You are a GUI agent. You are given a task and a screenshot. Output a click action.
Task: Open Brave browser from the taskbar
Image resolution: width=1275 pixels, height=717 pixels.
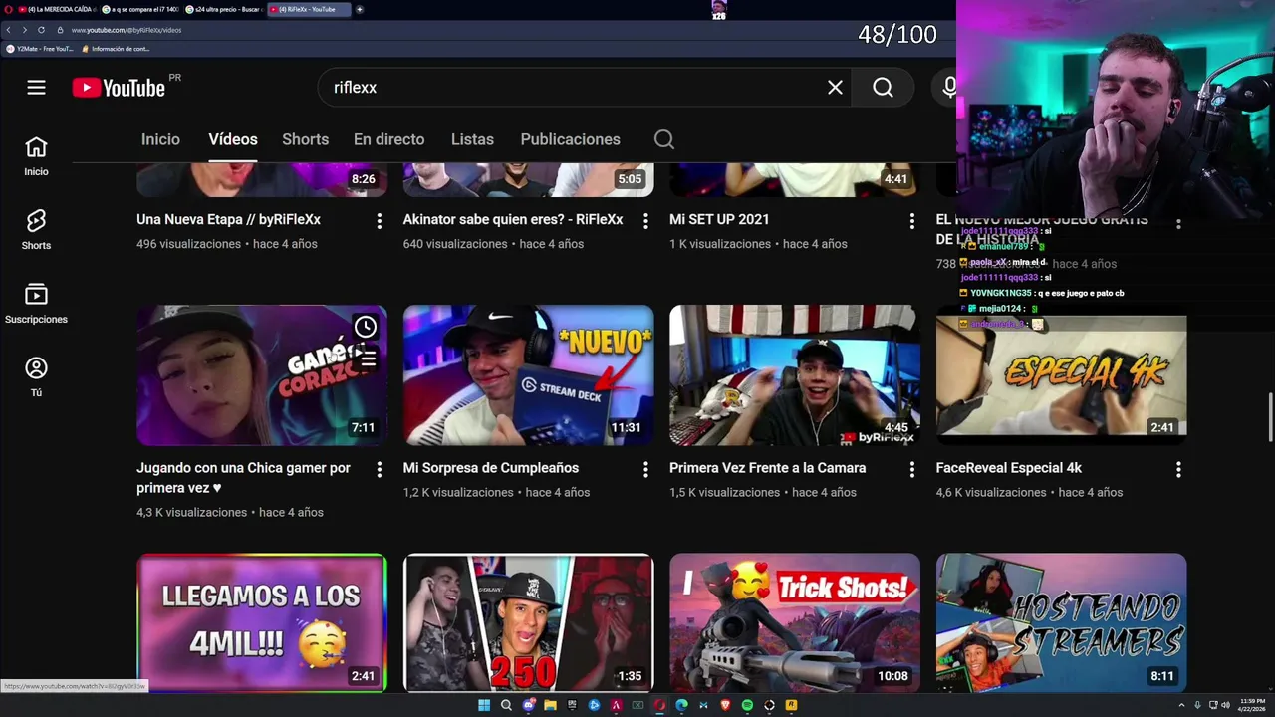point(725,705)
